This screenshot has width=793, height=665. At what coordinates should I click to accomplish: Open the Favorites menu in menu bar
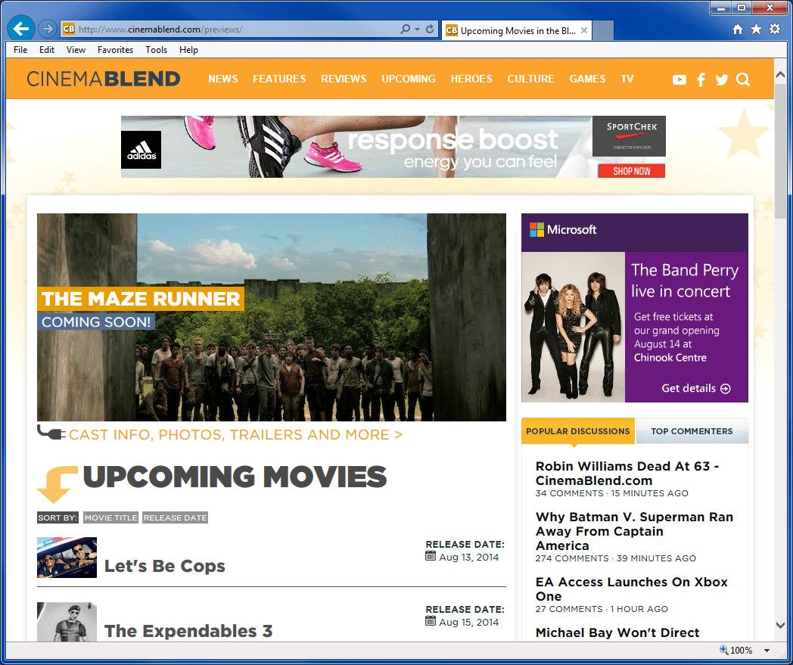coord(115,50)
